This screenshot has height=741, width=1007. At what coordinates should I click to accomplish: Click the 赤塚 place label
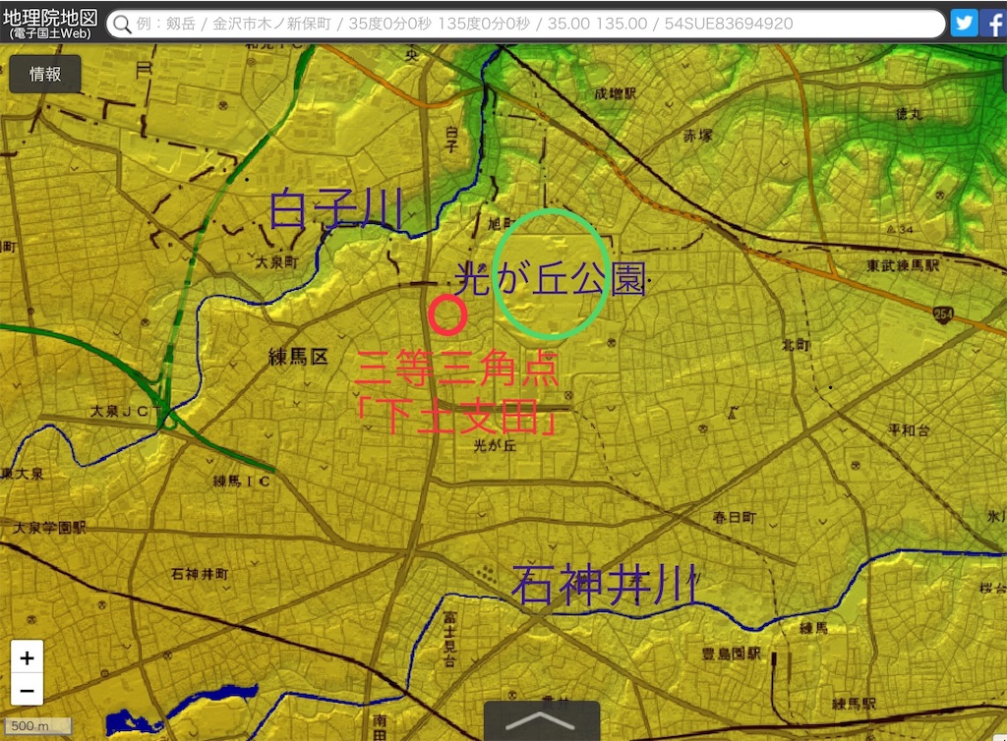click(x=697, y=136)
